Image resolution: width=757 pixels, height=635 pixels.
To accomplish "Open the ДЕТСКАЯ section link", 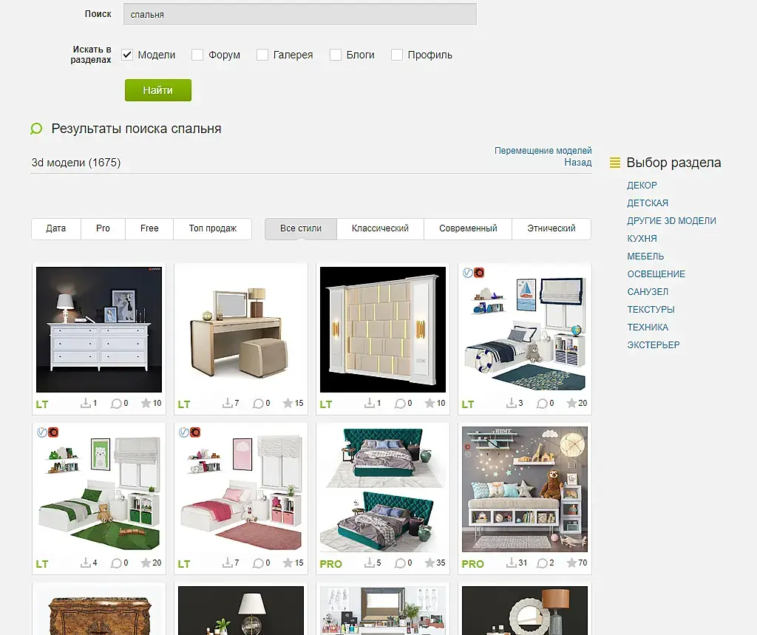I will point(648,203).
